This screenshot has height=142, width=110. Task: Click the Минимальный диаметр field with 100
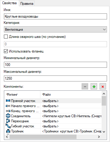click(x=55, y=65)
